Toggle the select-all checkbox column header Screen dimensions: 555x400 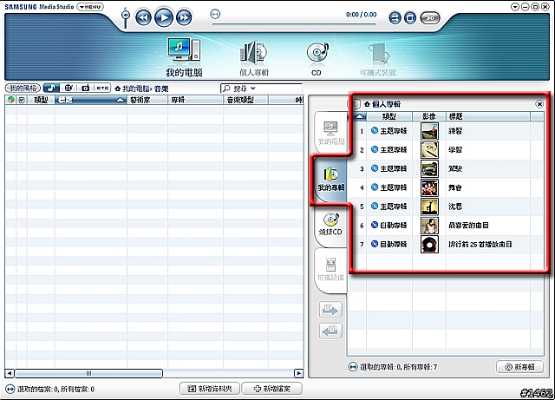(x=22, y=100)
